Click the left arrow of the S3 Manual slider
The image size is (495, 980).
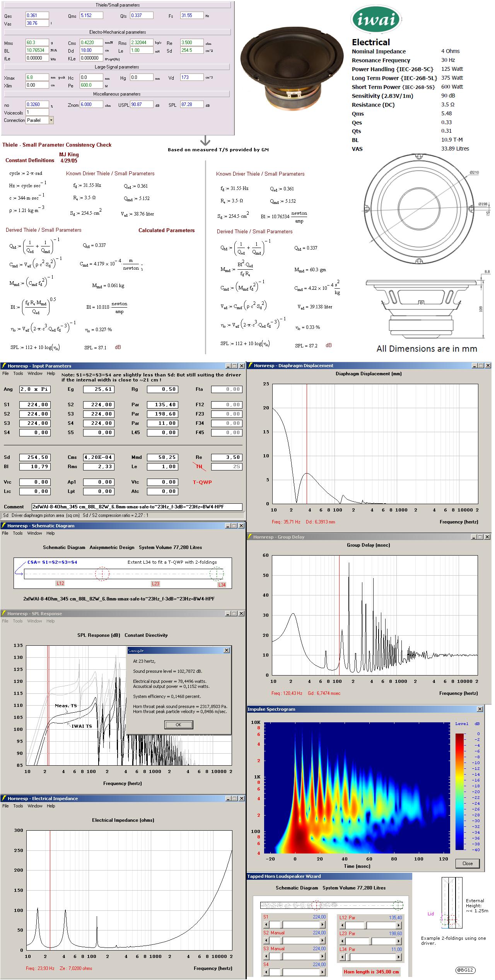point(266,957)
